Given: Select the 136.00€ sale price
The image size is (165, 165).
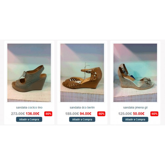Looking at the screenshot, I should coord(33,114).
